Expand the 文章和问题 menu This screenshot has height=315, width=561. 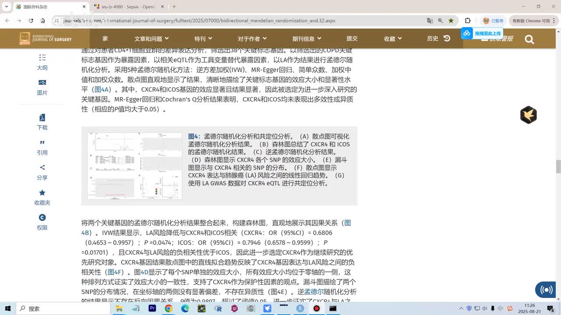(x=152, y=38)
